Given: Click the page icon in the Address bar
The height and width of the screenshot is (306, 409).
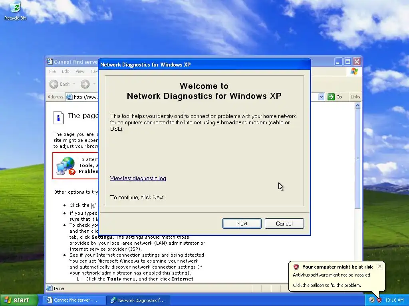Looking at the screenshot, I should 69,97.
